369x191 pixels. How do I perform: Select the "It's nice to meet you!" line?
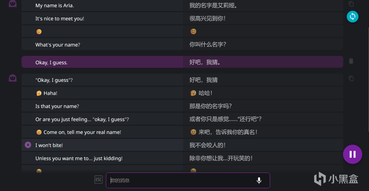pos(60,19)
